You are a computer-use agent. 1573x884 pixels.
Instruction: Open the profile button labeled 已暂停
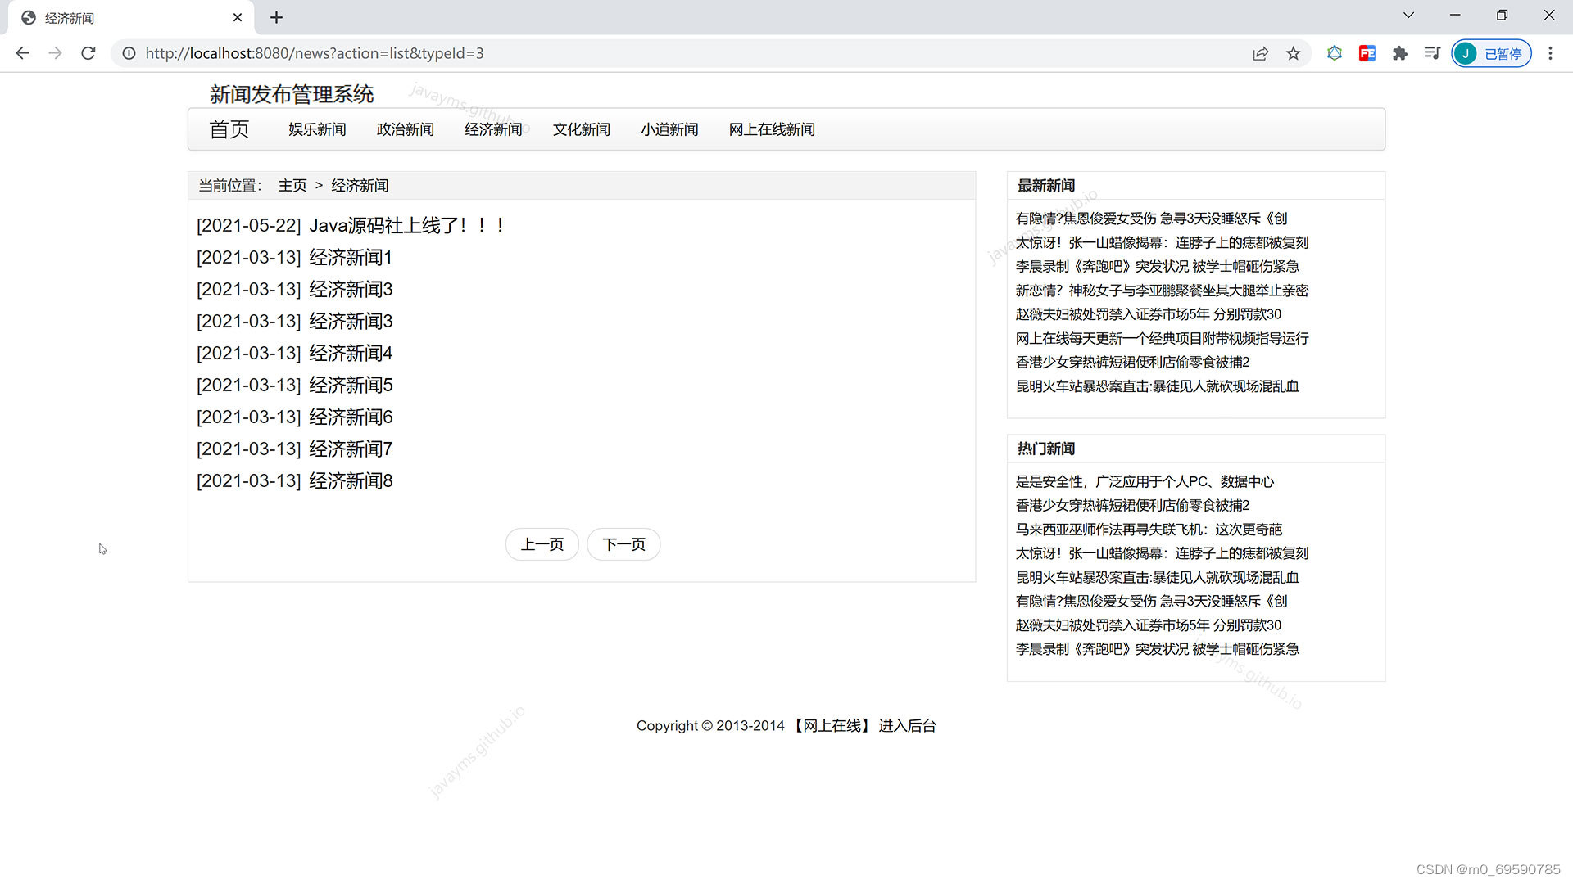(1491, 53)
